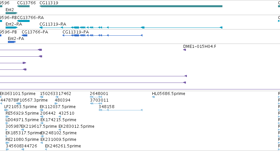This screenshot has height=151, width=280.
Task: Select the CG13766 gene label
Action: point(26,3)
